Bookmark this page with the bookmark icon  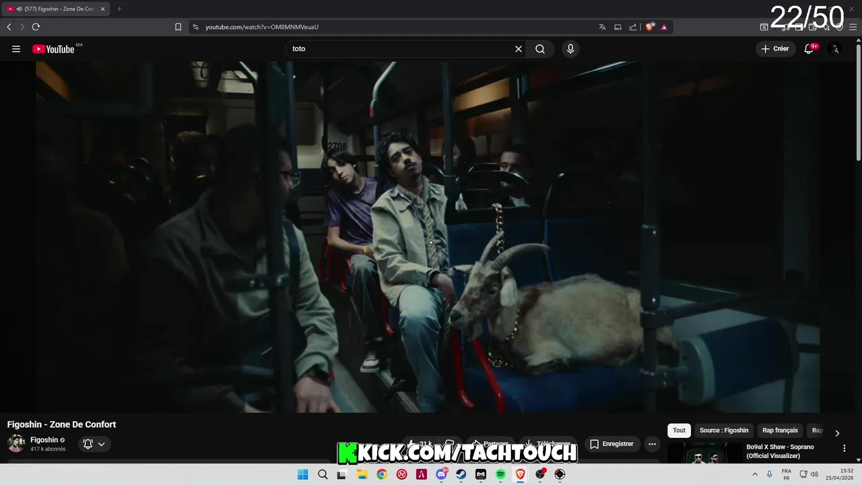(x=178, y=27)
